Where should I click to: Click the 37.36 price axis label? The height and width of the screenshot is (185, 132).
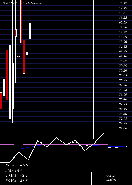click(123, 85)
